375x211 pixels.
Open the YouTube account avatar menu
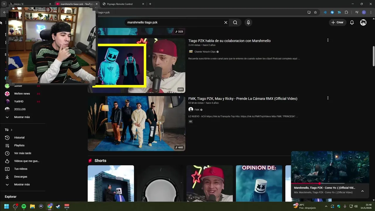click(x=363, y=23)
